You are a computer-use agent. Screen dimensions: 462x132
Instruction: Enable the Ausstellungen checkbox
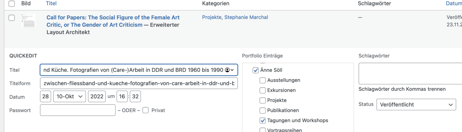[x=262, y=80]
